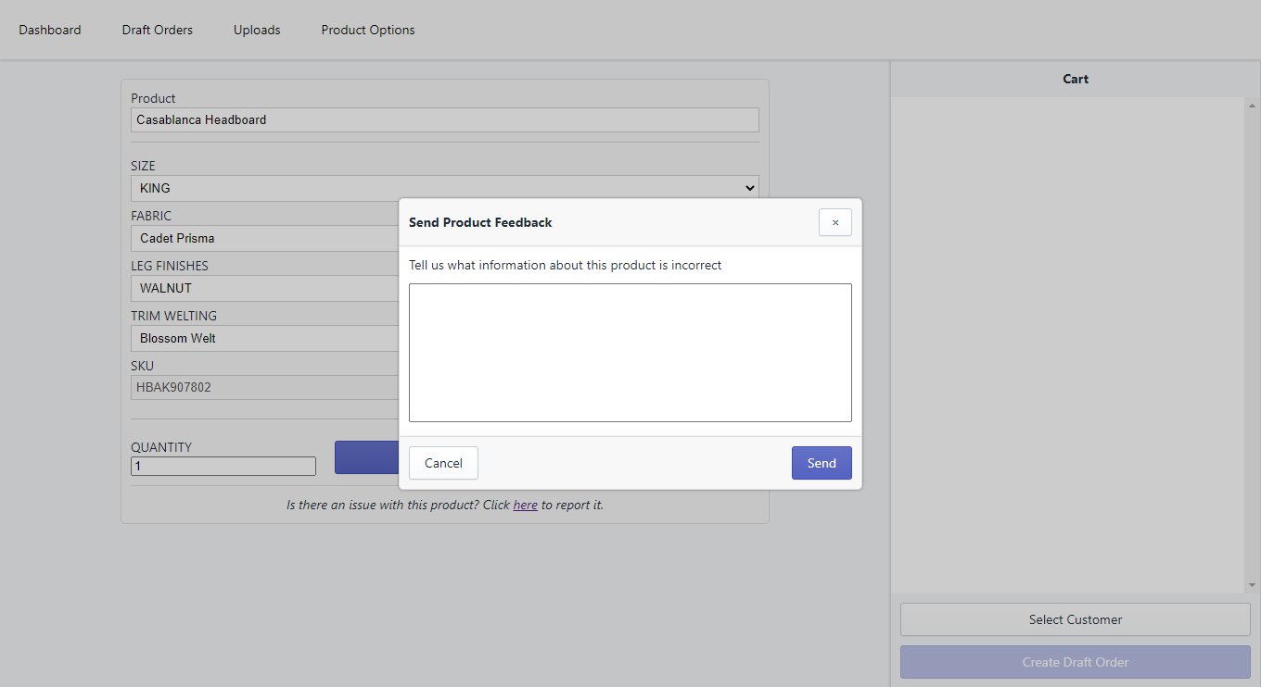Open the LEG FINISHES selector showing WALNUT
The height and width of the screenshot is (687, 1261).
[x=264, y=288]
